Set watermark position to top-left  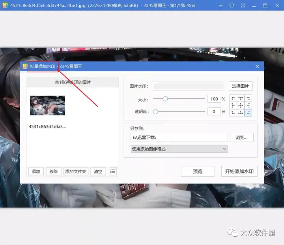[233, 98]
